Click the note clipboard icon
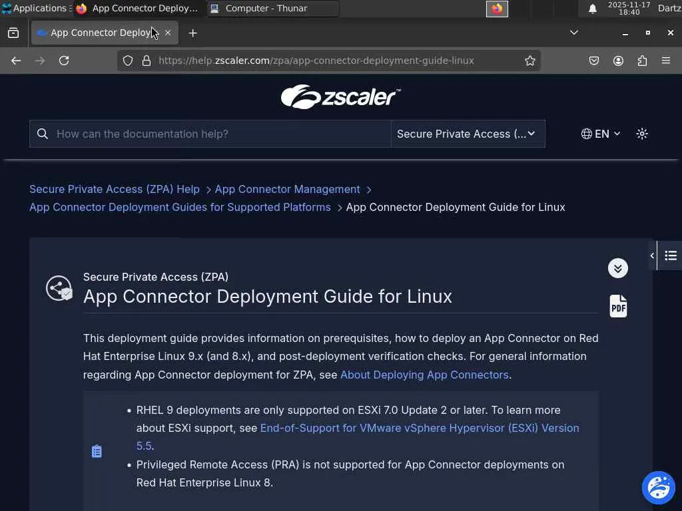Screen dimensions: 682x511 [97, 452]
